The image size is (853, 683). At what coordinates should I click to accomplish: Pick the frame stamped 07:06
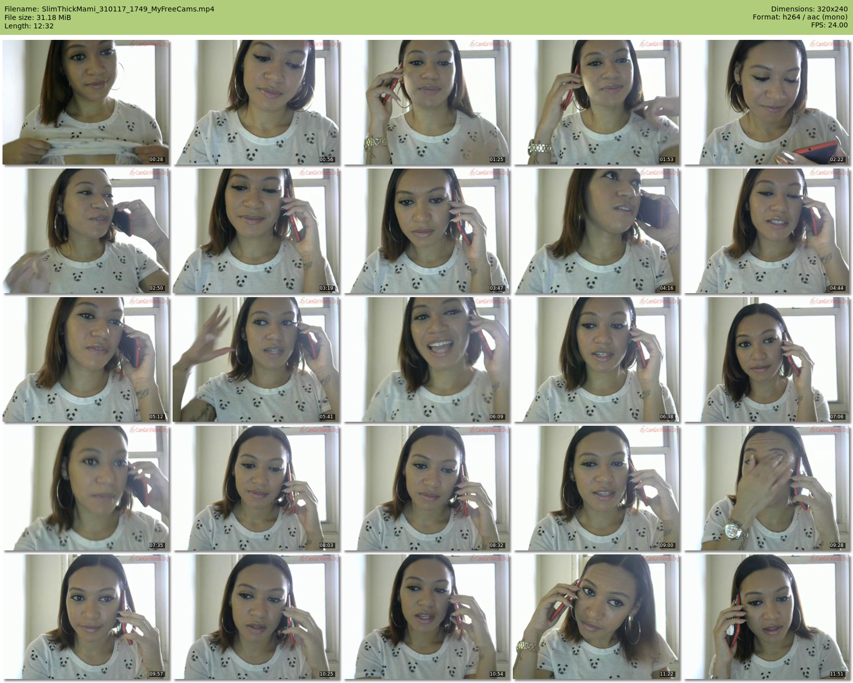coord(767,359)
